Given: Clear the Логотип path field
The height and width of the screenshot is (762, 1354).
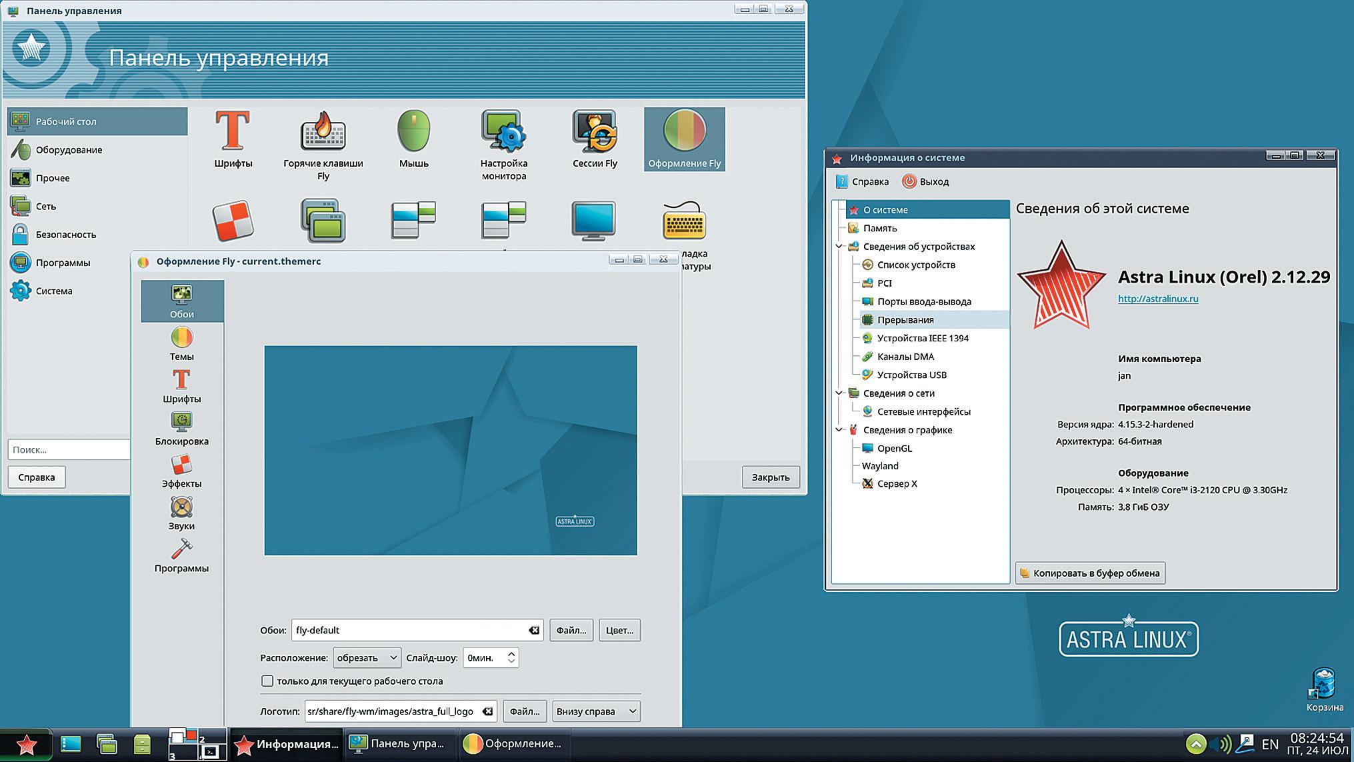Looking at the screenshot, I should (x=487, y=711).
